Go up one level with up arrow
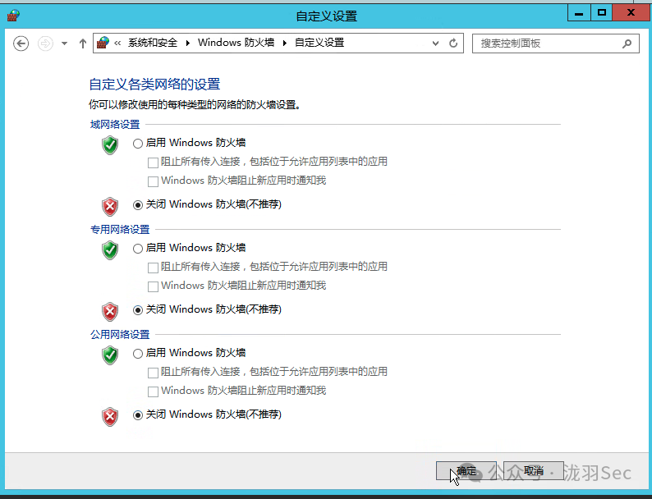Image resolution: width=652 pixels, height=499 pixels. (83, 43)
